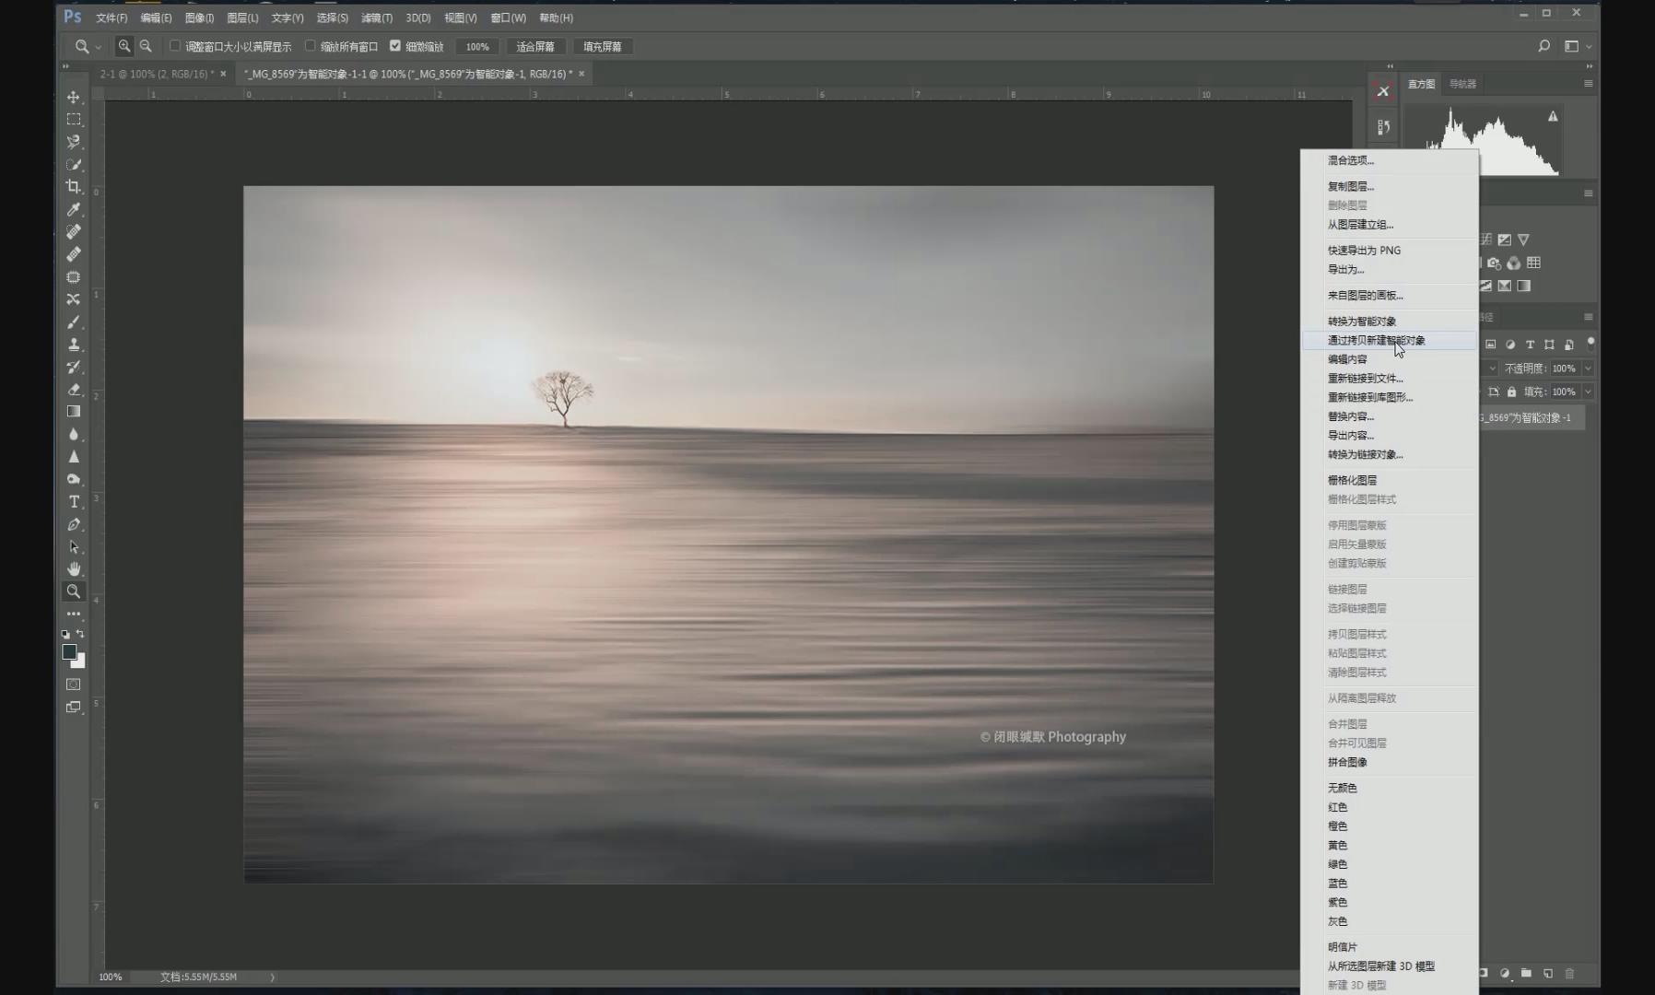Select the Eyedropper tool
This screenshot has height=995, width=1655.
[74, 209]
